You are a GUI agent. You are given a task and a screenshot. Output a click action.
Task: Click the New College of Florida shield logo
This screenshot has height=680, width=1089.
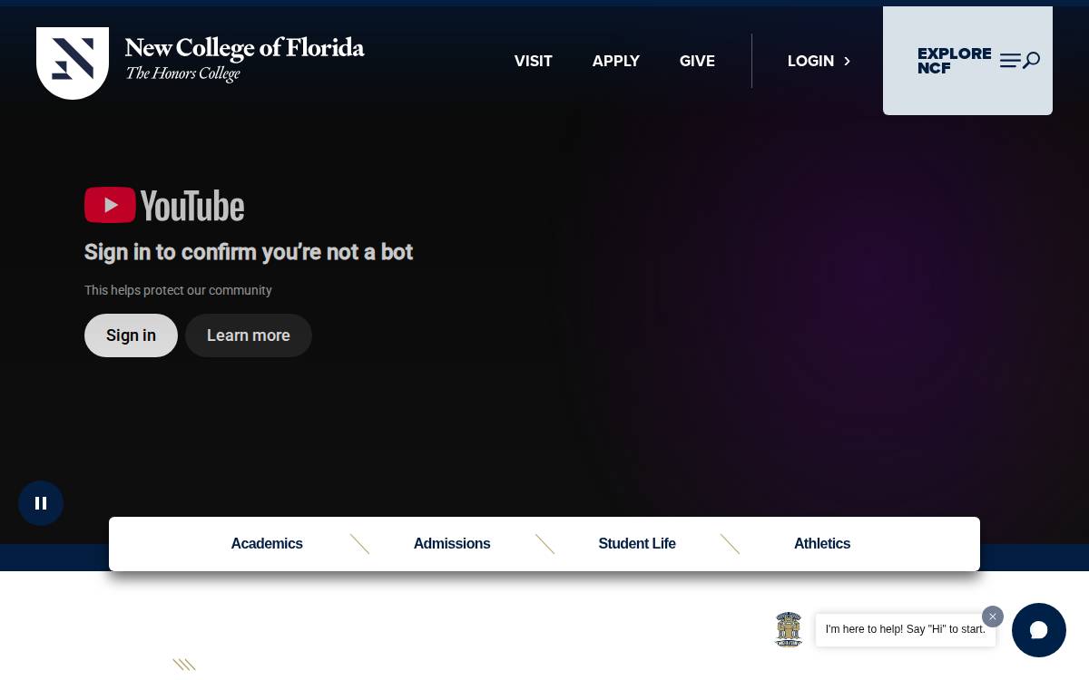click(x=73, y=63)
